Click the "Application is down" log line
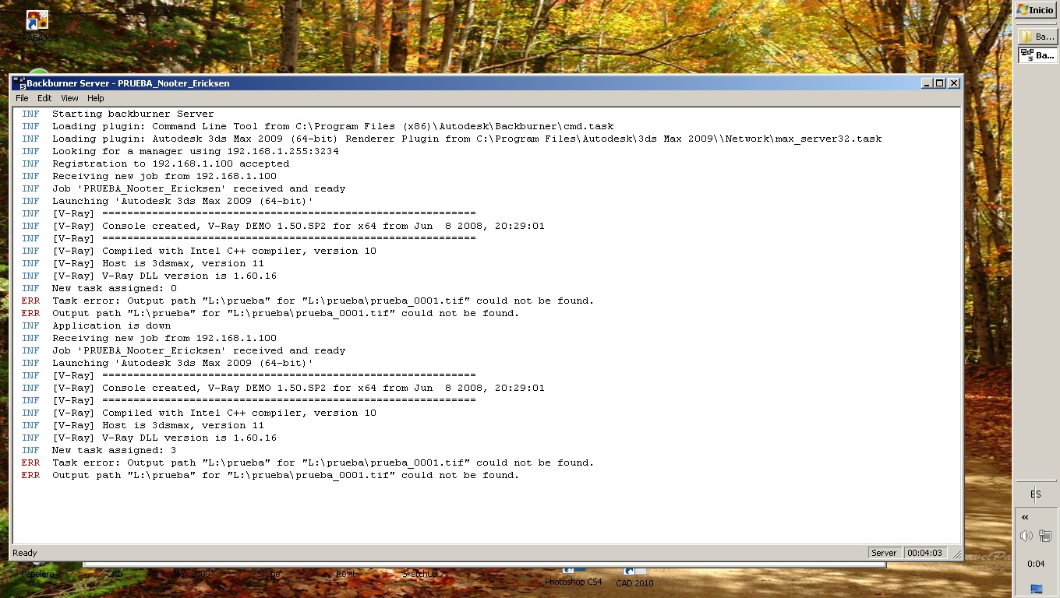This screenshot has width=1060, height=598. [111, 325]
